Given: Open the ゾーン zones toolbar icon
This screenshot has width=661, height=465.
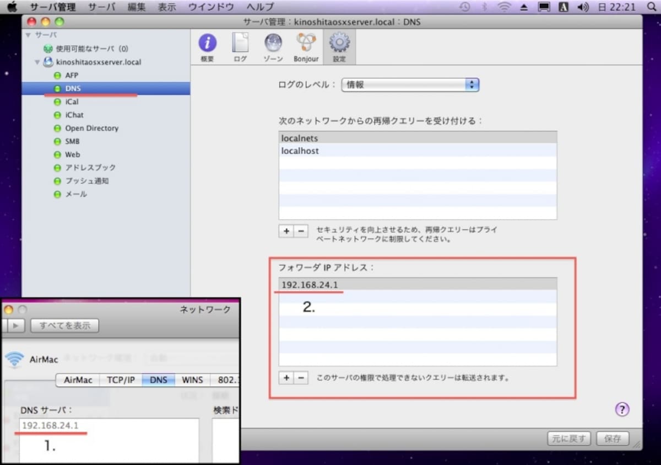Looking at the screenshot, I should click(x=273, y=47).
